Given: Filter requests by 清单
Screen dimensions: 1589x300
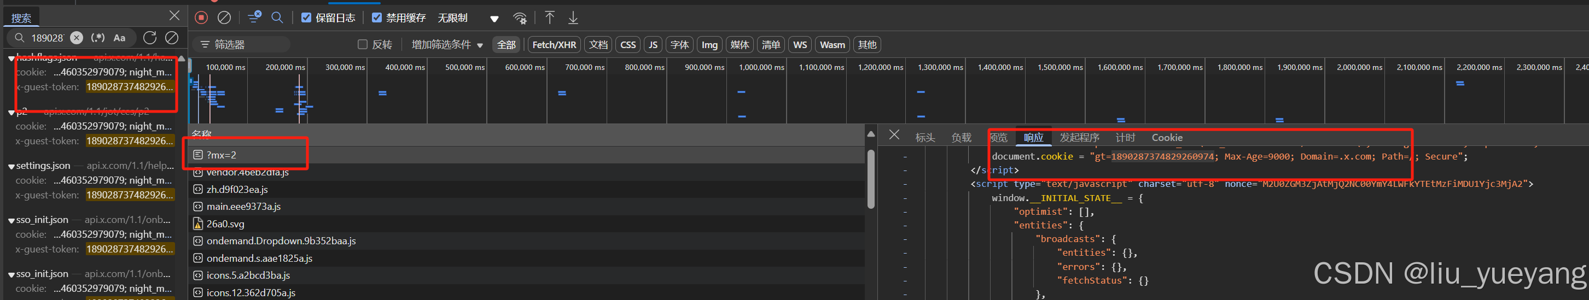Looking at the screenshot, I should coord(771,44).
